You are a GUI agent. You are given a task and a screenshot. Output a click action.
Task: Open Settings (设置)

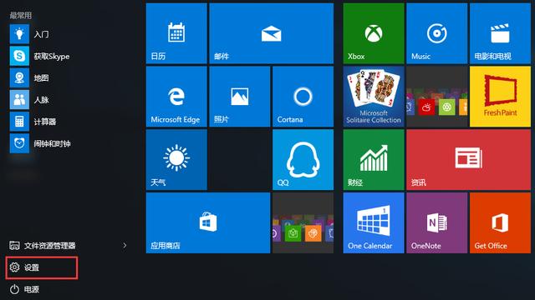pyautogui.click(x=42, y=267)
